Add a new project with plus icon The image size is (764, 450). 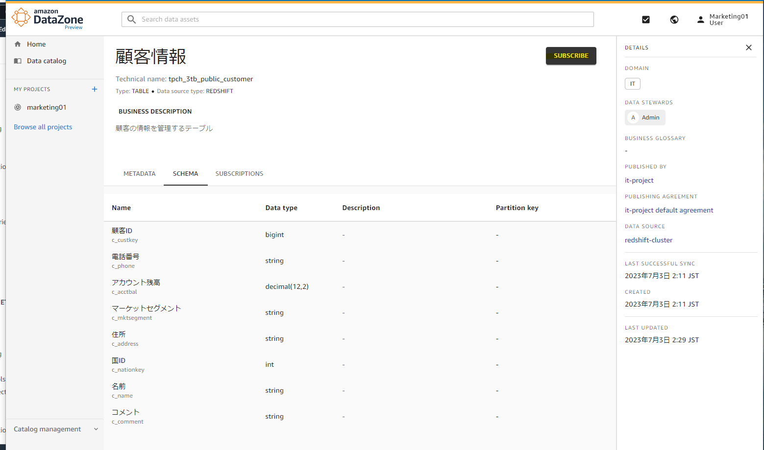point(95,89)
